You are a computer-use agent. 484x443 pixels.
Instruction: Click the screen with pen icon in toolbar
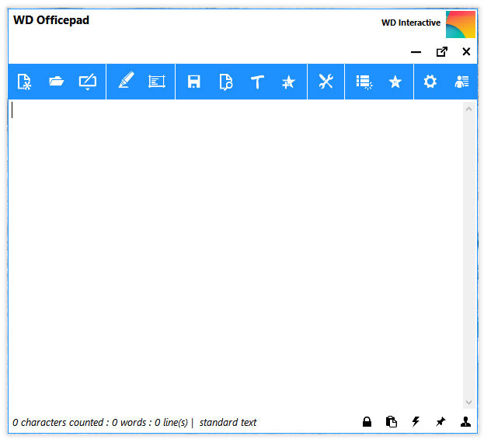coord(88,82)
